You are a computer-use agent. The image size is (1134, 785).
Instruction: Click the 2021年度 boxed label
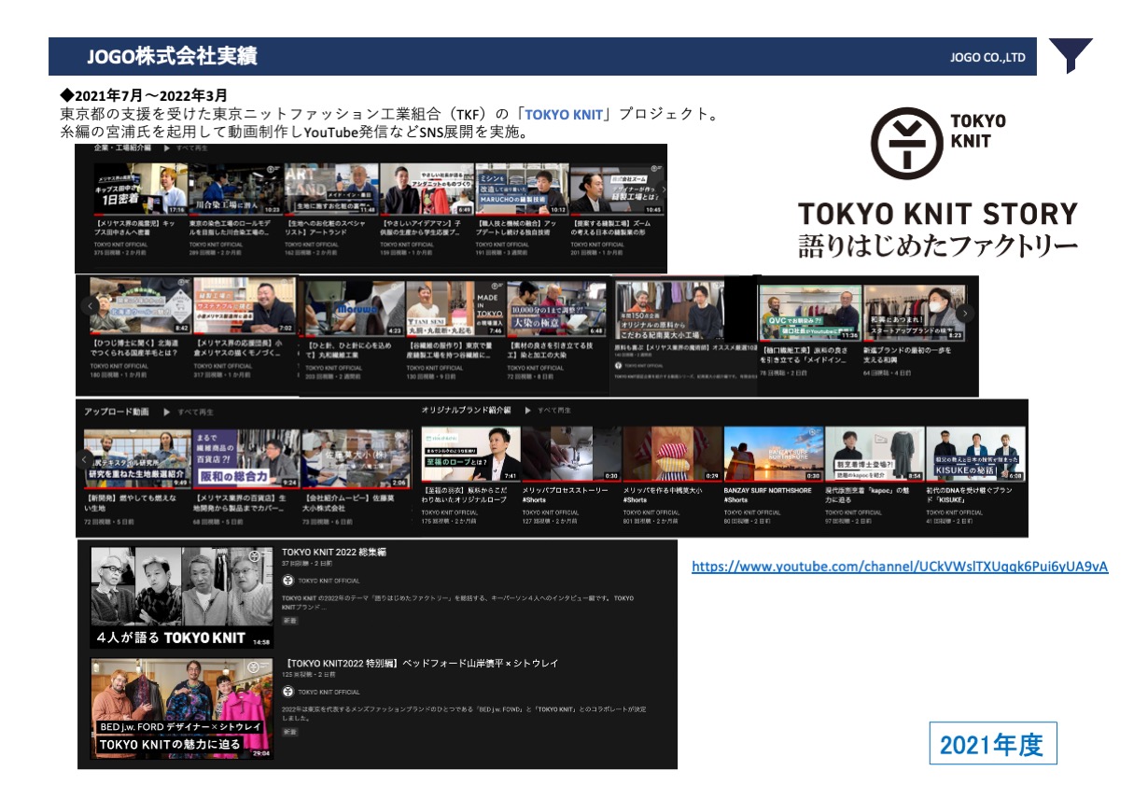[993, 744]
